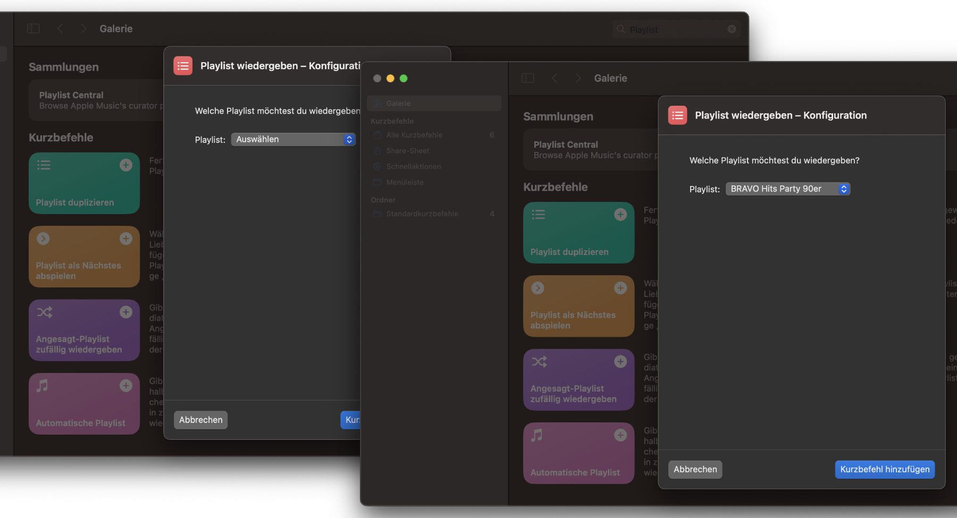The height and width of the screenshot is (518, 957).
Task: Open the Auswählen playlist dropdown
Action: tap(293, 139)
